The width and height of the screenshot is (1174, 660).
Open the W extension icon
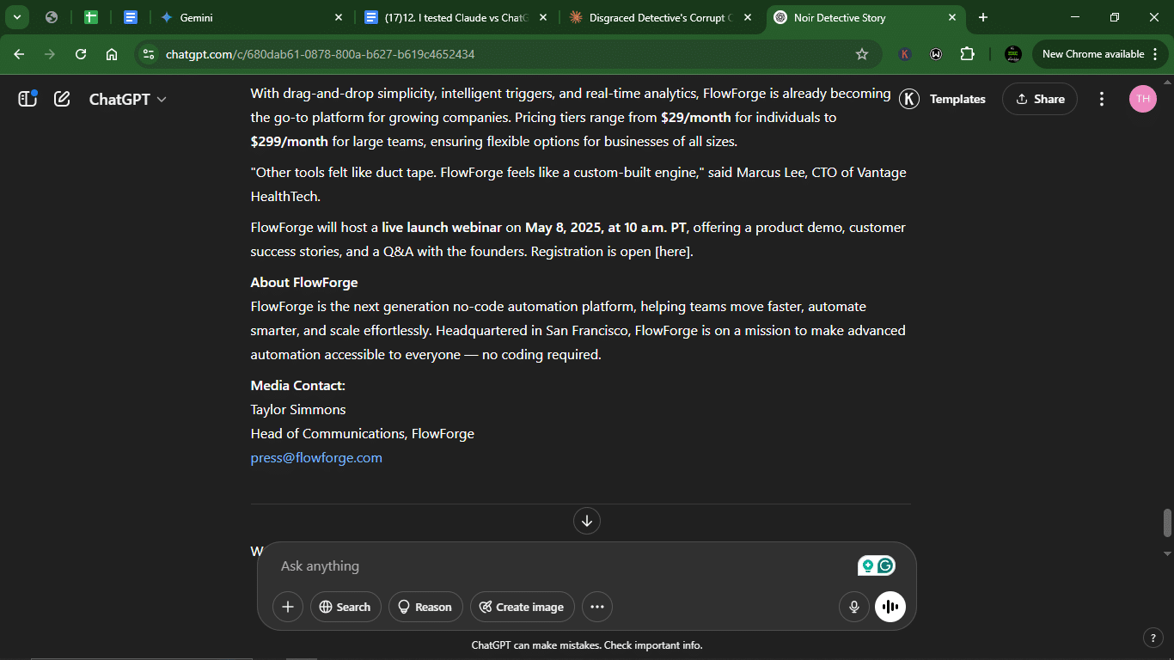(x=936, y=54)
